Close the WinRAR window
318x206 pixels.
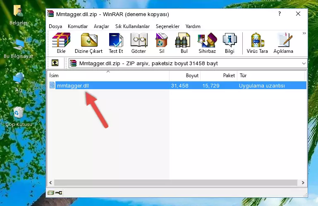(298, 14)
